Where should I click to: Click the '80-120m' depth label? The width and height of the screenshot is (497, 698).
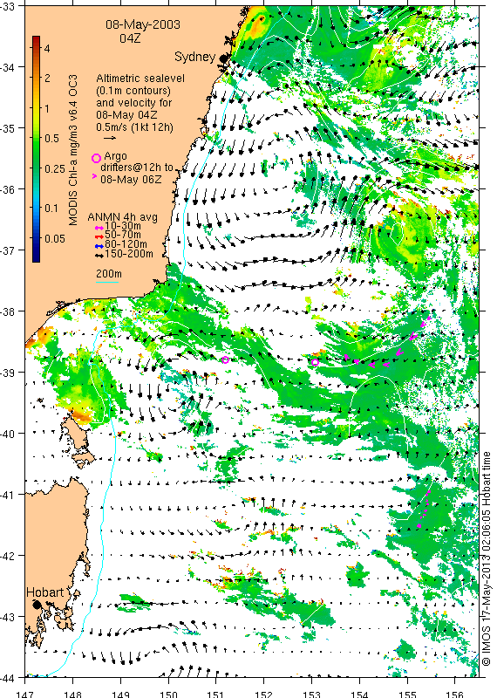click(126, 244)
